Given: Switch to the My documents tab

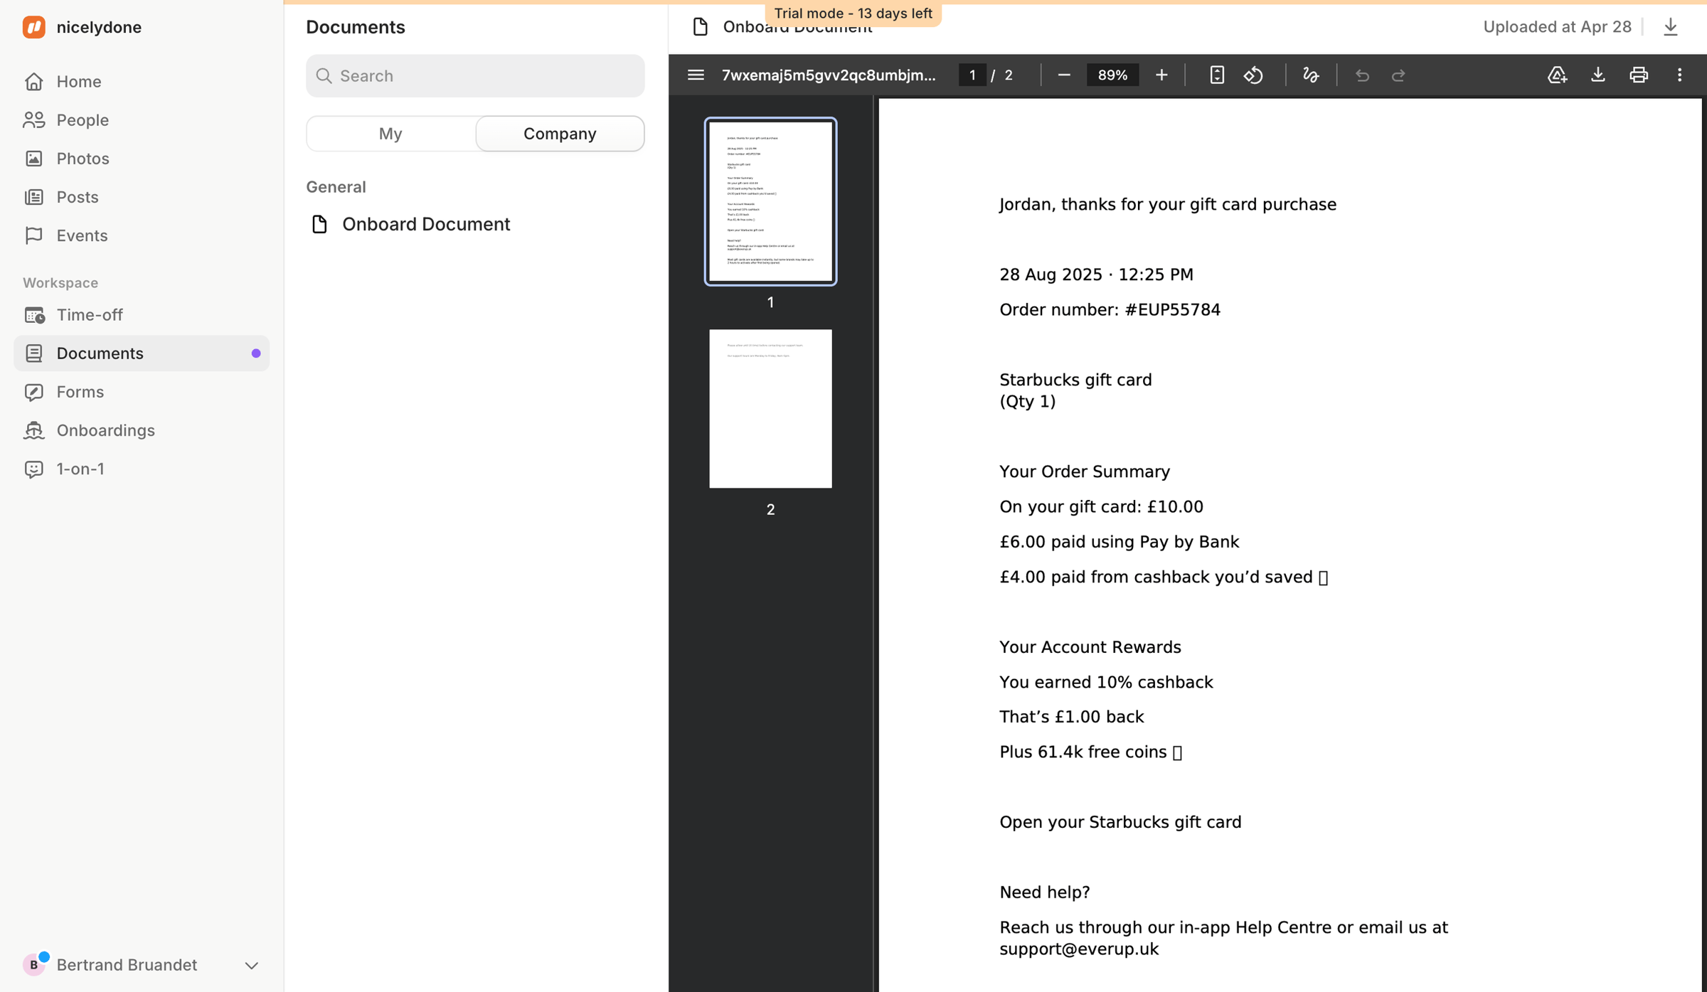Looking at the screenshot, I should click(x=390, y=133).
